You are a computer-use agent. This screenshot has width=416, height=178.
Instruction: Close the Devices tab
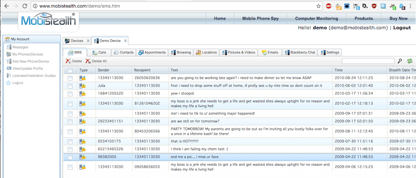pyautogui.click(x=88, y=41)
